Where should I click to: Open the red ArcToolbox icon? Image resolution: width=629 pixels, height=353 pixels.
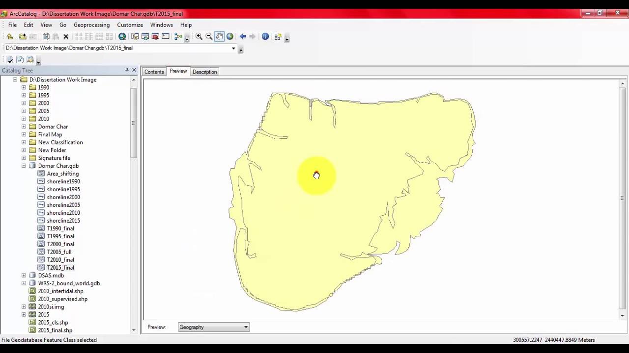click(x=155, y=36)
